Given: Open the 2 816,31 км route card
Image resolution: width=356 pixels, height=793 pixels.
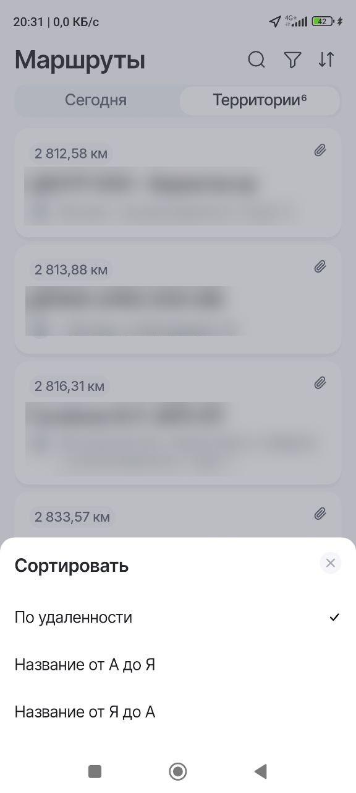Looking at the screenshot, I should click(x=178, y=423).
